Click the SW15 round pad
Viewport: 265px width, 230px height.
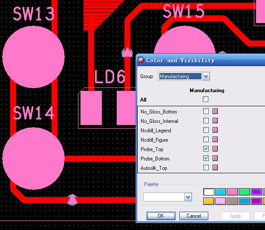click(x=184, y=41)
